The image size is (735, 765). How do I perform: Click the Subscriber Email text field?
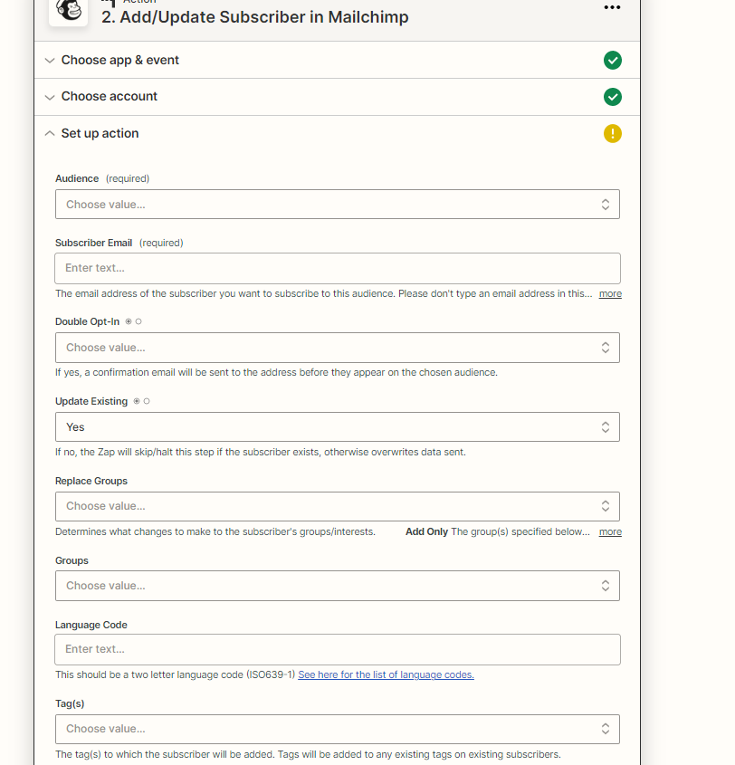[x=338, y=268]
